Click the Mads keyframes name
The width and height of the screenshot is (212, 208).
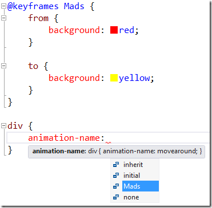tap(74, 6)
